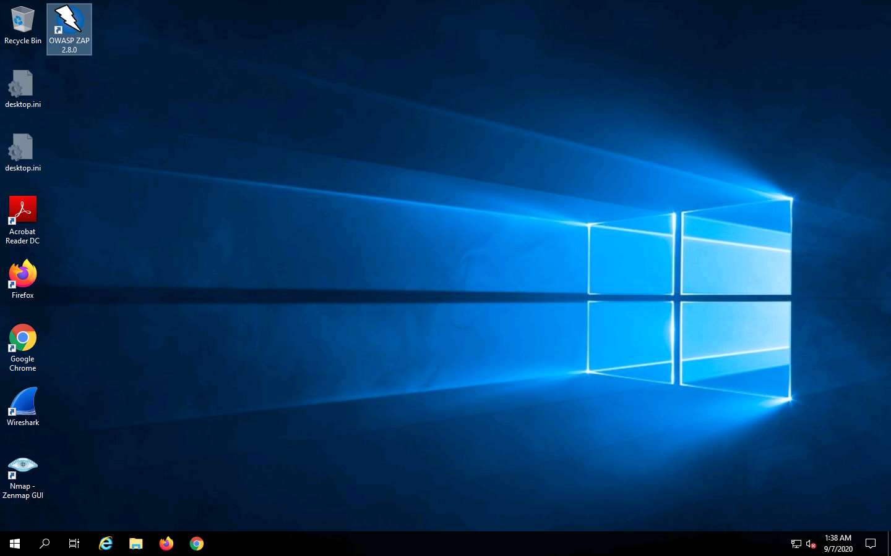Screen dimensions: 891x556
Task: Launch Wireshark from the desktop
Action: point(23,402)
